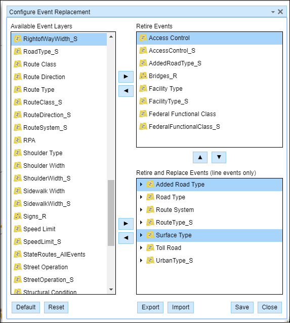Click the UrbanType_S event icon

coord(150,261)
